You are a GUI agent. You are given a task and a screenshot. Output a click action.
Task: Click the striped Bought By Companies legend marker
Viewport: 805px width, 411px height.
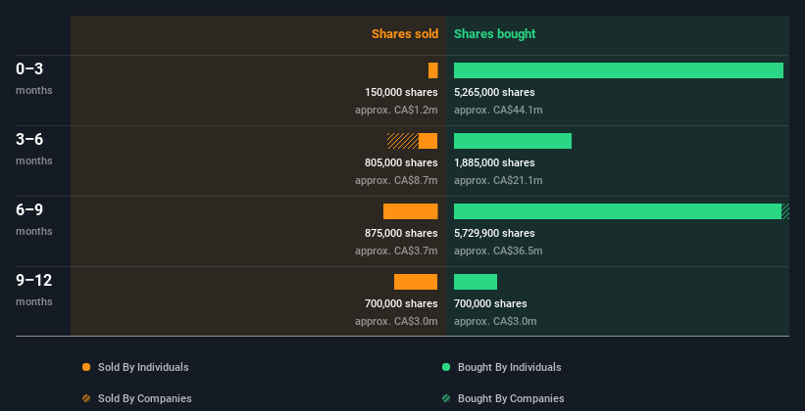[446, 398]
